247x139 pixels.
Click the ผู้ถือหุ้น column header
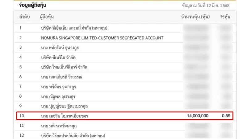pyautogui.click(x=49, y=17)
